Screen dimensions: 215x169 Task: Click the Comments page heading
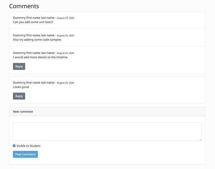coord(24,6)
